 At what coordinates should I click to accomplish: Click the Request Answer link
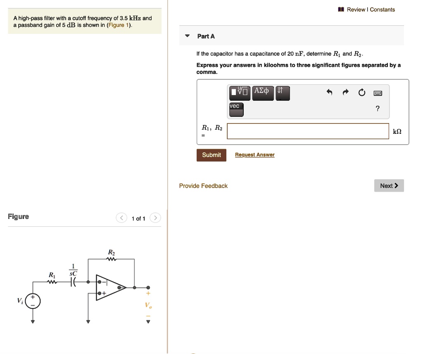[x=254, y=154]
